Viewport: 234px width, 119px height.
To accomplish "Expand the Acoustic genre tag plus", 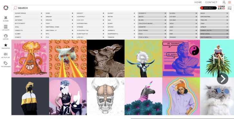I will coord(165,13).
